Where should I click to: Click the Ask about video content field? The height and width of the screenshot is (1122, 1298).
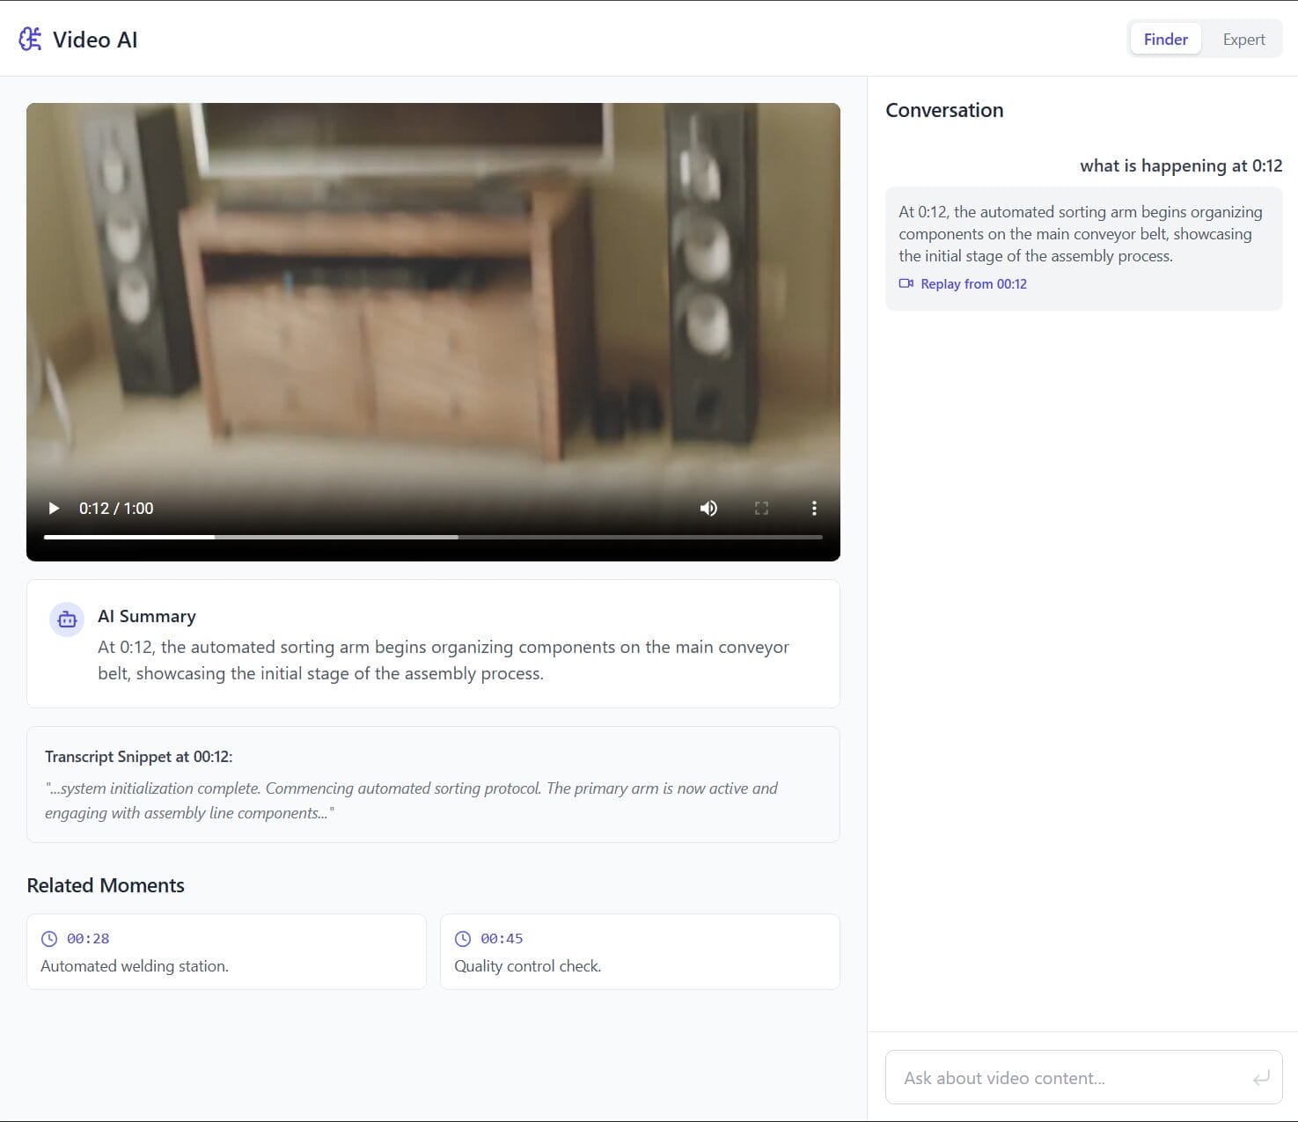point(1056,1076)
